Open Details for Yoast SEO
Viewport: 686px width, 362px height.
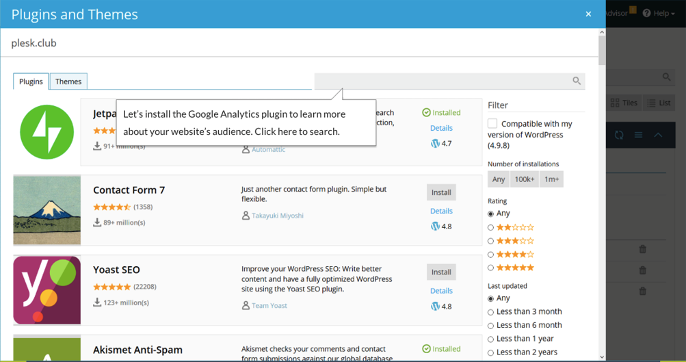441,291
